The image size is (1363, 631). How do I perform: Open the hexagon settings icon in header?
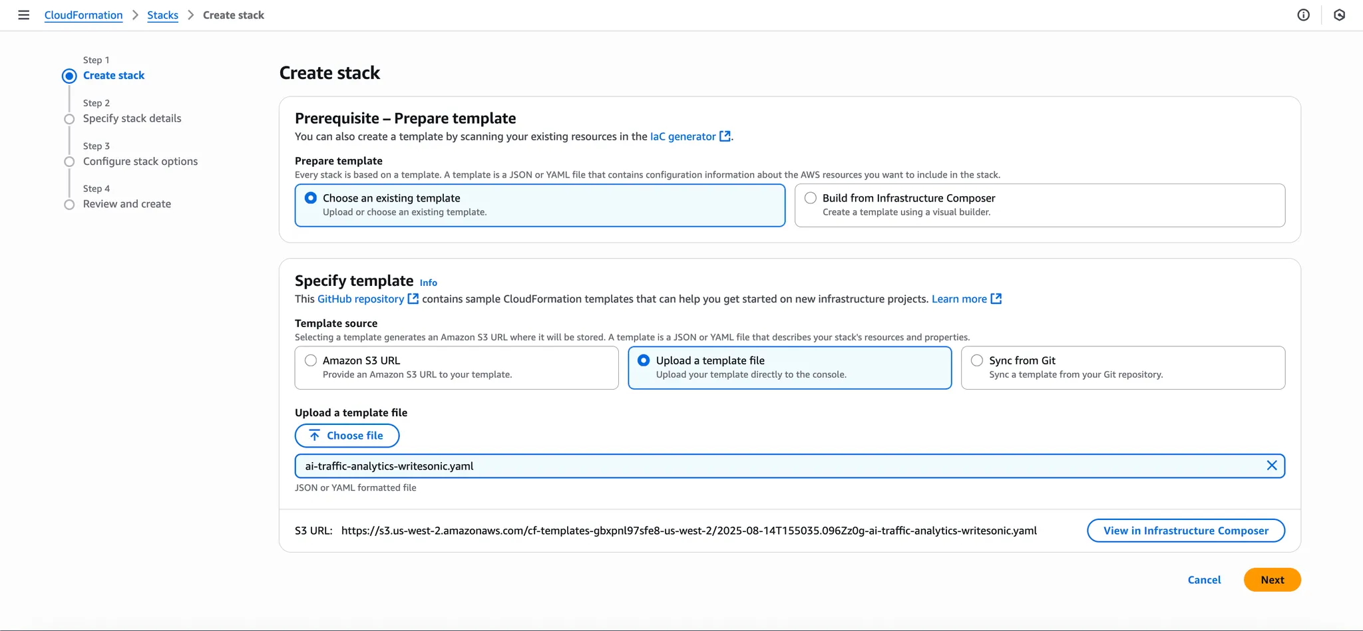pyautogui.click(x=1339, y=15)
